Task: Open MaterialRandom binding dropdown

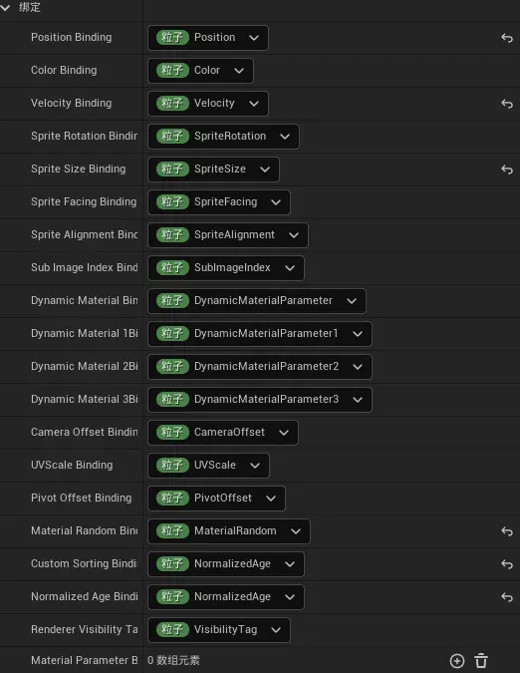Action: (229, 531)
